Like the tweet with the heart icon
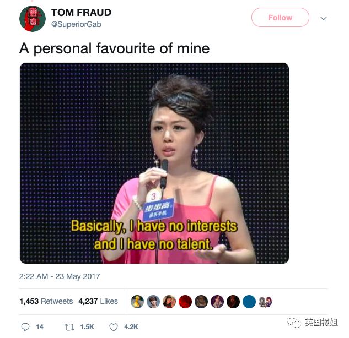349x338 pixels. tap(114, 327)
